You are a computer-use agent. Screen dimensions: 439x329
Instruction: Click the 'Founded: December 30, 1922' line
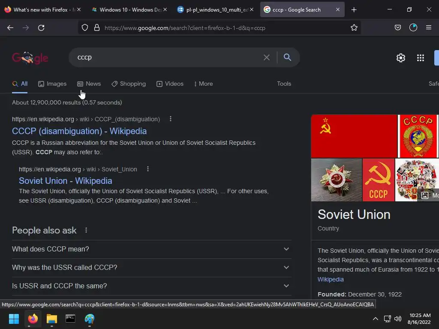tap(360, 294)
